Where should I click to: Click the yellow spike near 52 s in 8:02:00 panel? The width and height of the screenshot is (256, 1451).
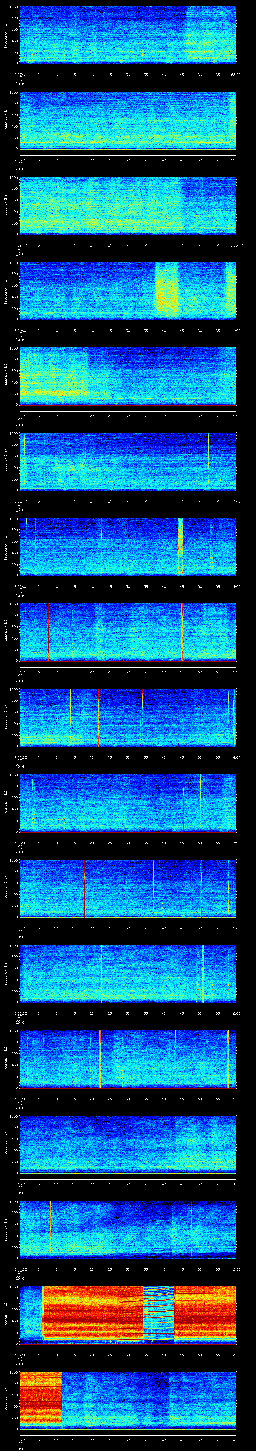(208, 451)
